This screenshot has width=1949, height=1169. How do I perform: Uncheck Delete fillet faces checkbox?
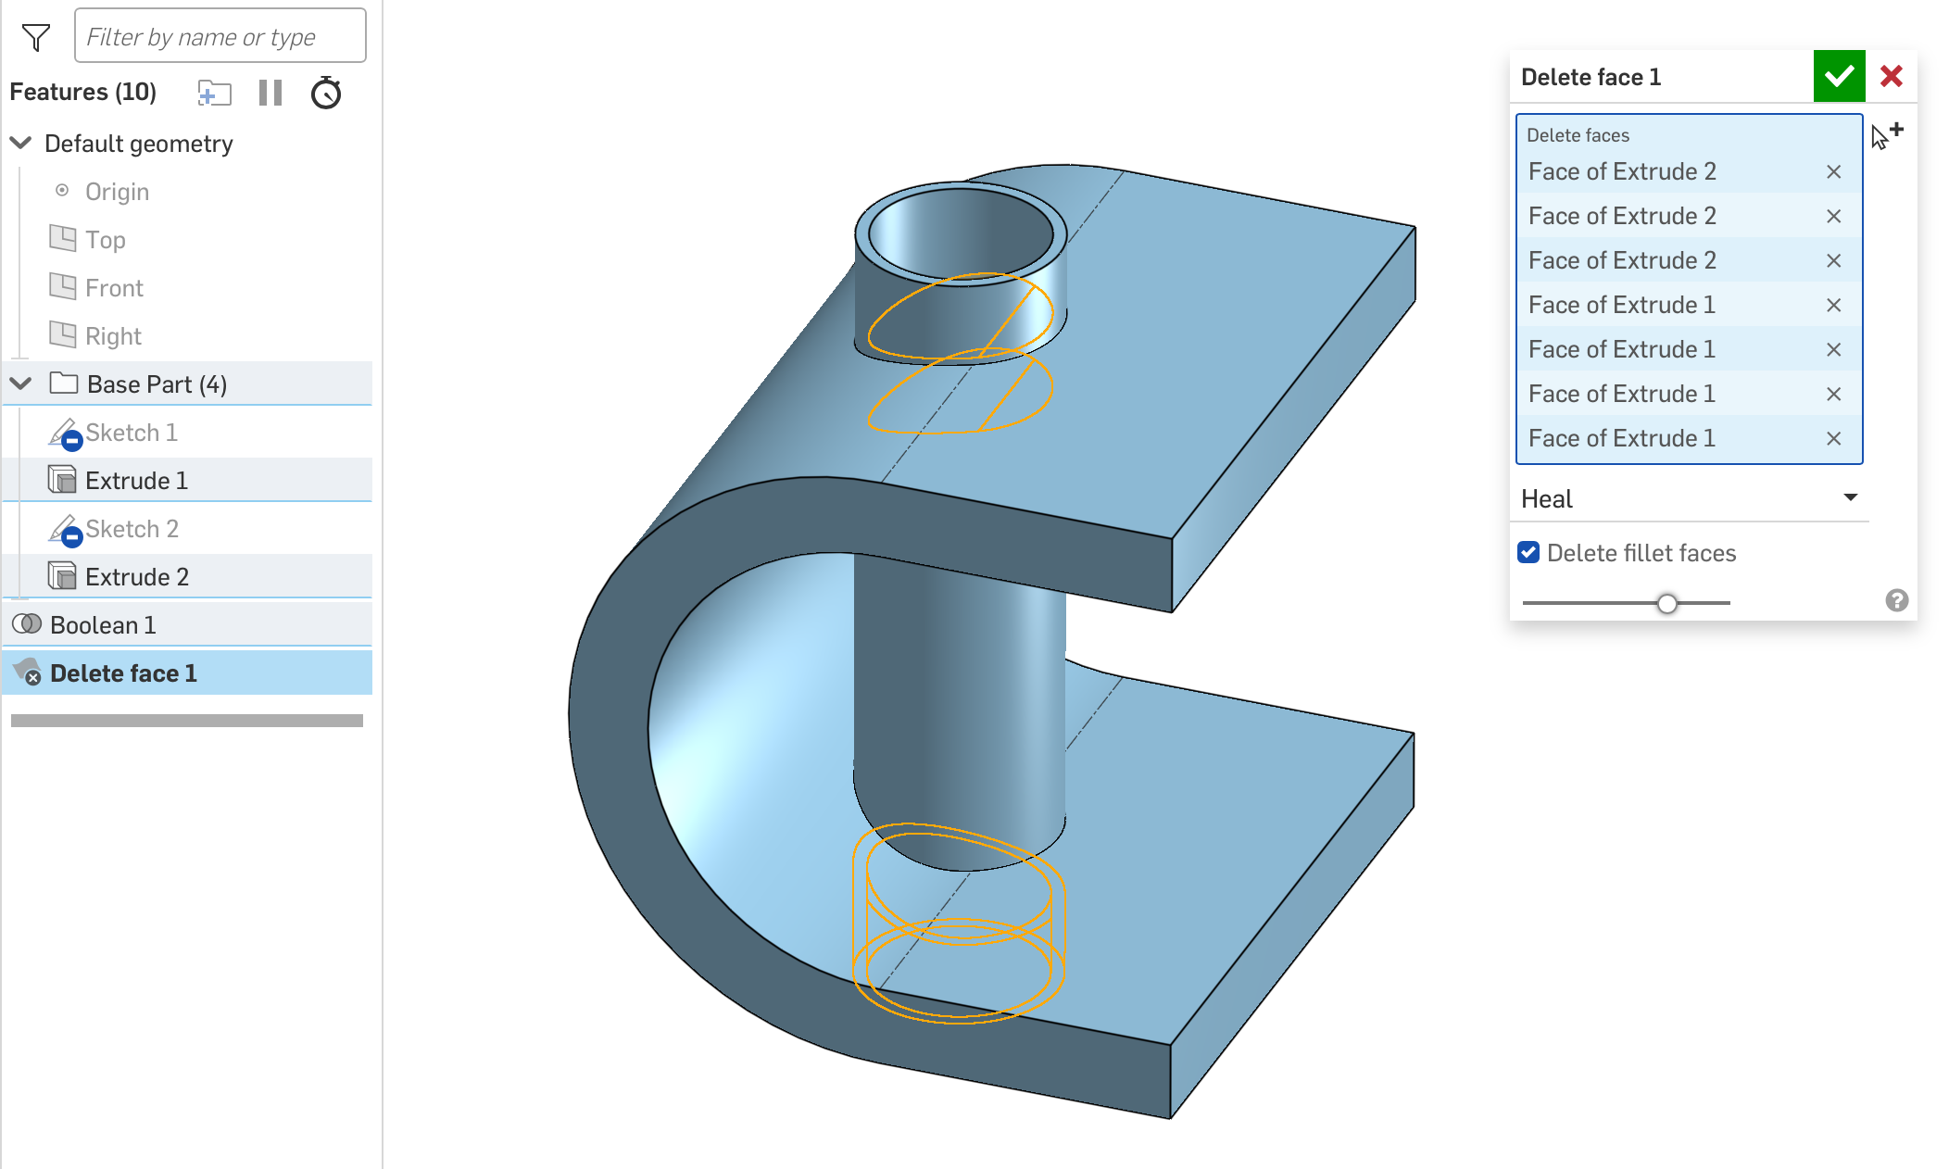[x=1528, y=553]
